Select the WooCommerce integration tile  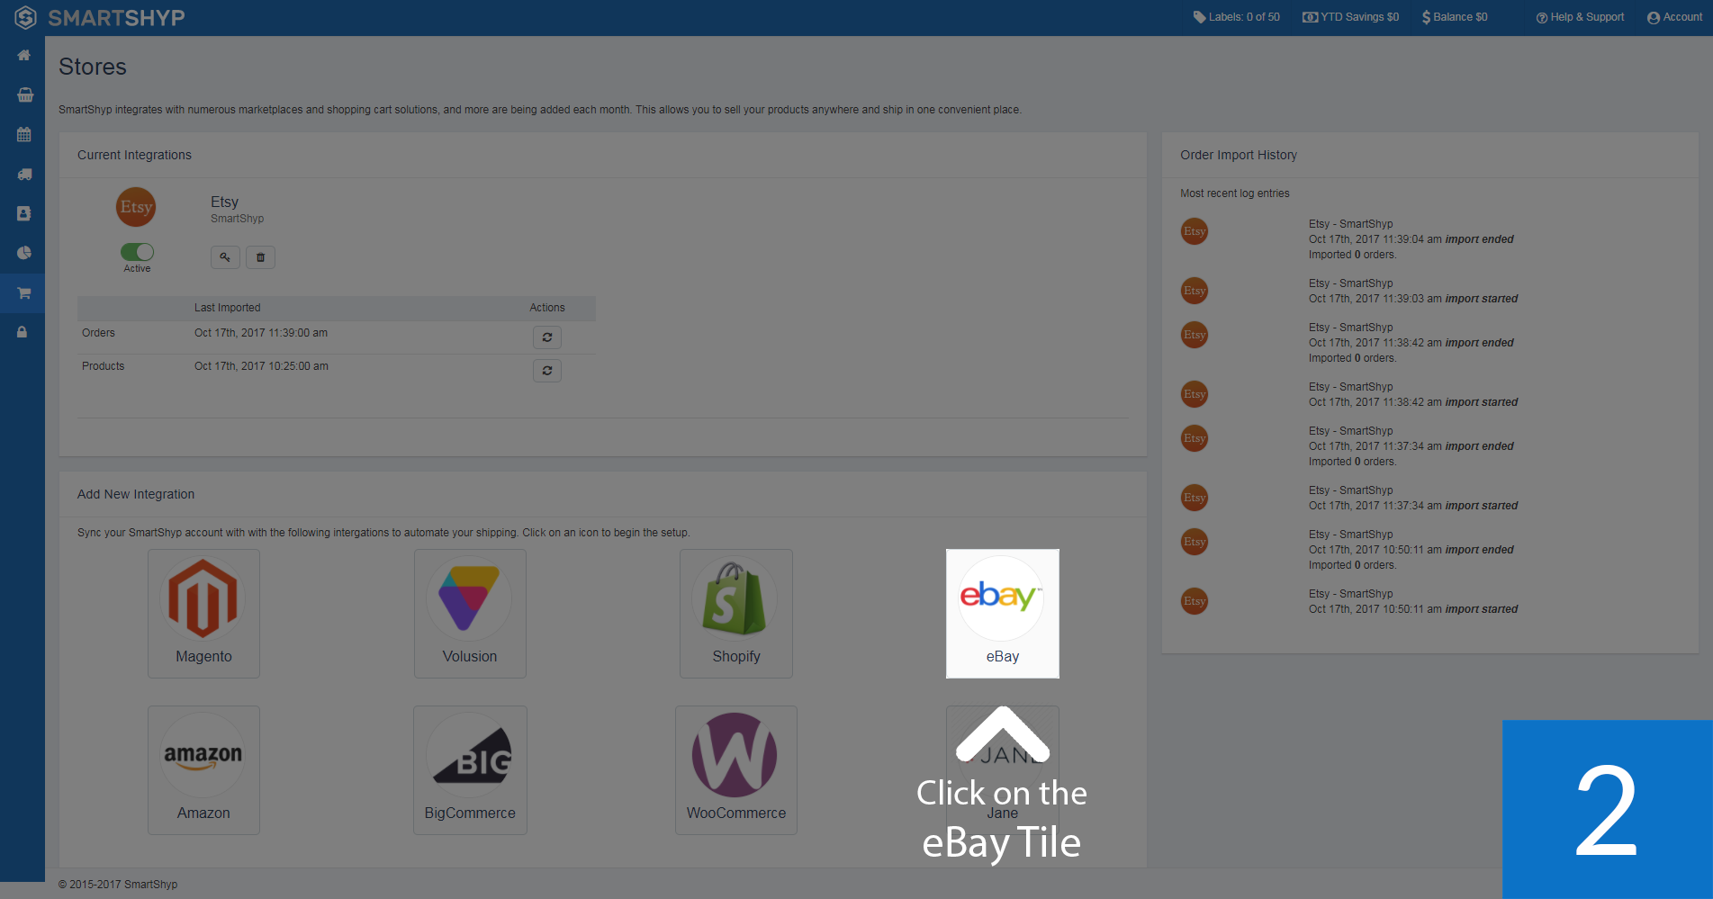pos(736,770)
